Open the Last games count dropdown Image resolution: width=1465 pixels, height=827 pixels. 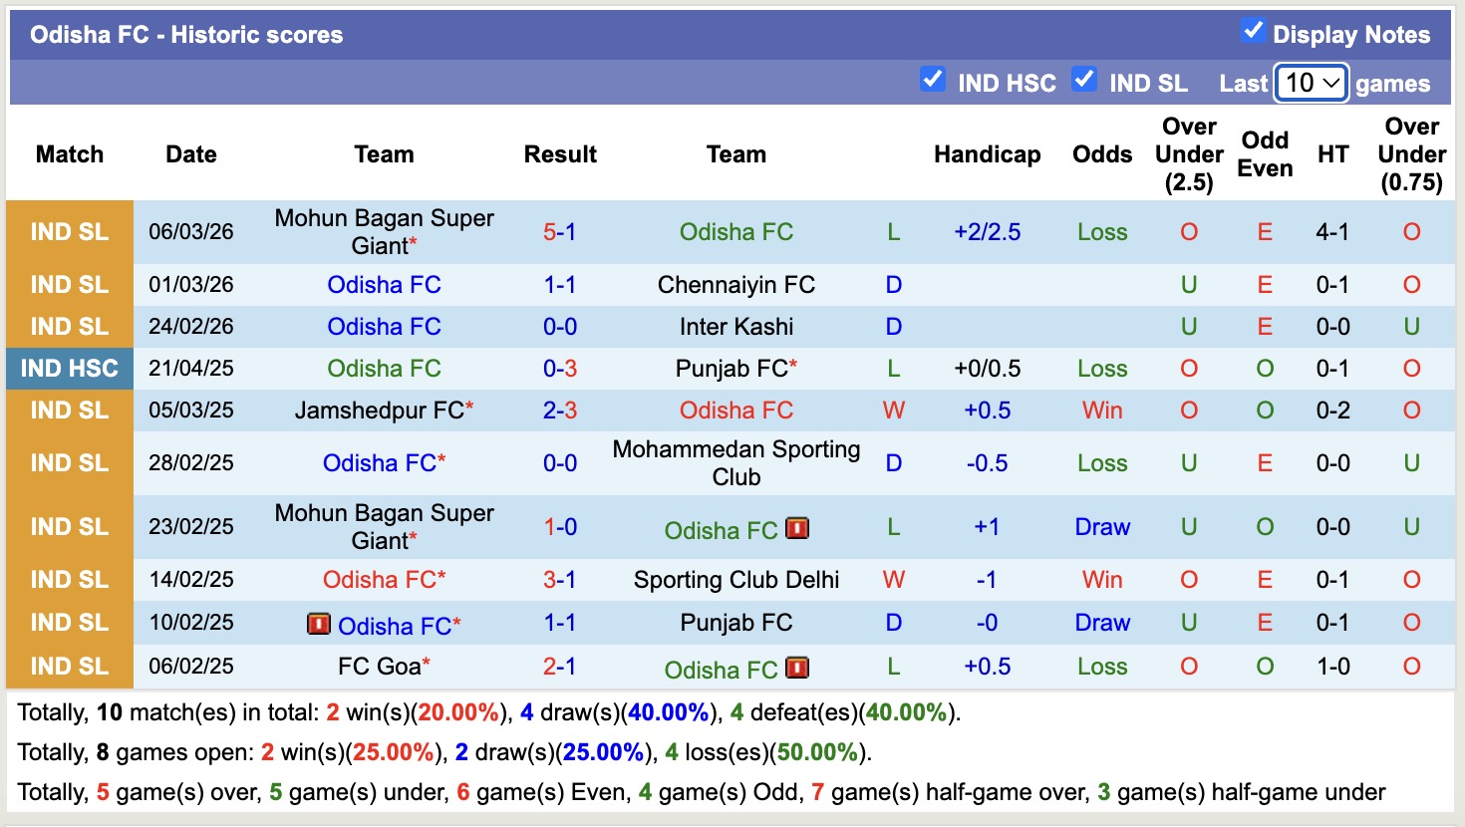pyautogui.click(x=1311, y=83)
